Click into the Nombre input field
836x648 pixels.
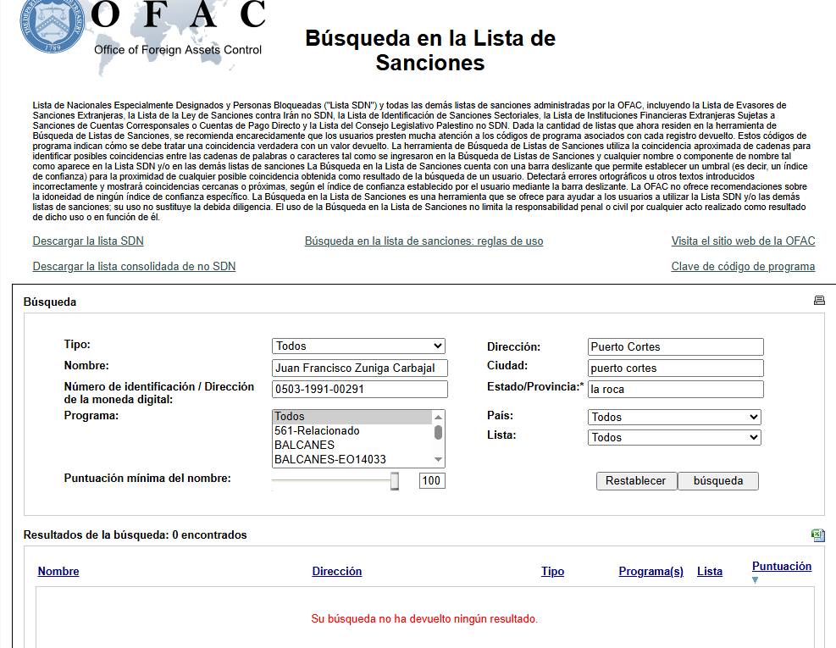click(x=359, y=368)
